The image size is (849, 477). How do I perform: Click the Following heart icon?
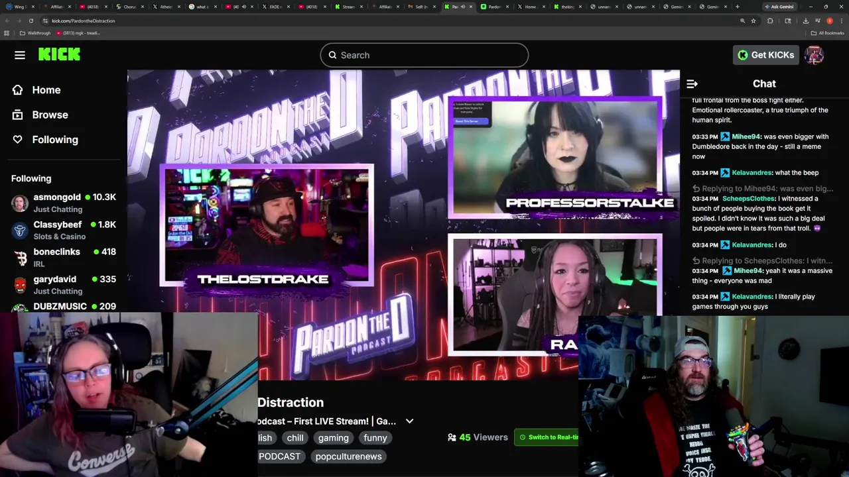coord(18,140)
